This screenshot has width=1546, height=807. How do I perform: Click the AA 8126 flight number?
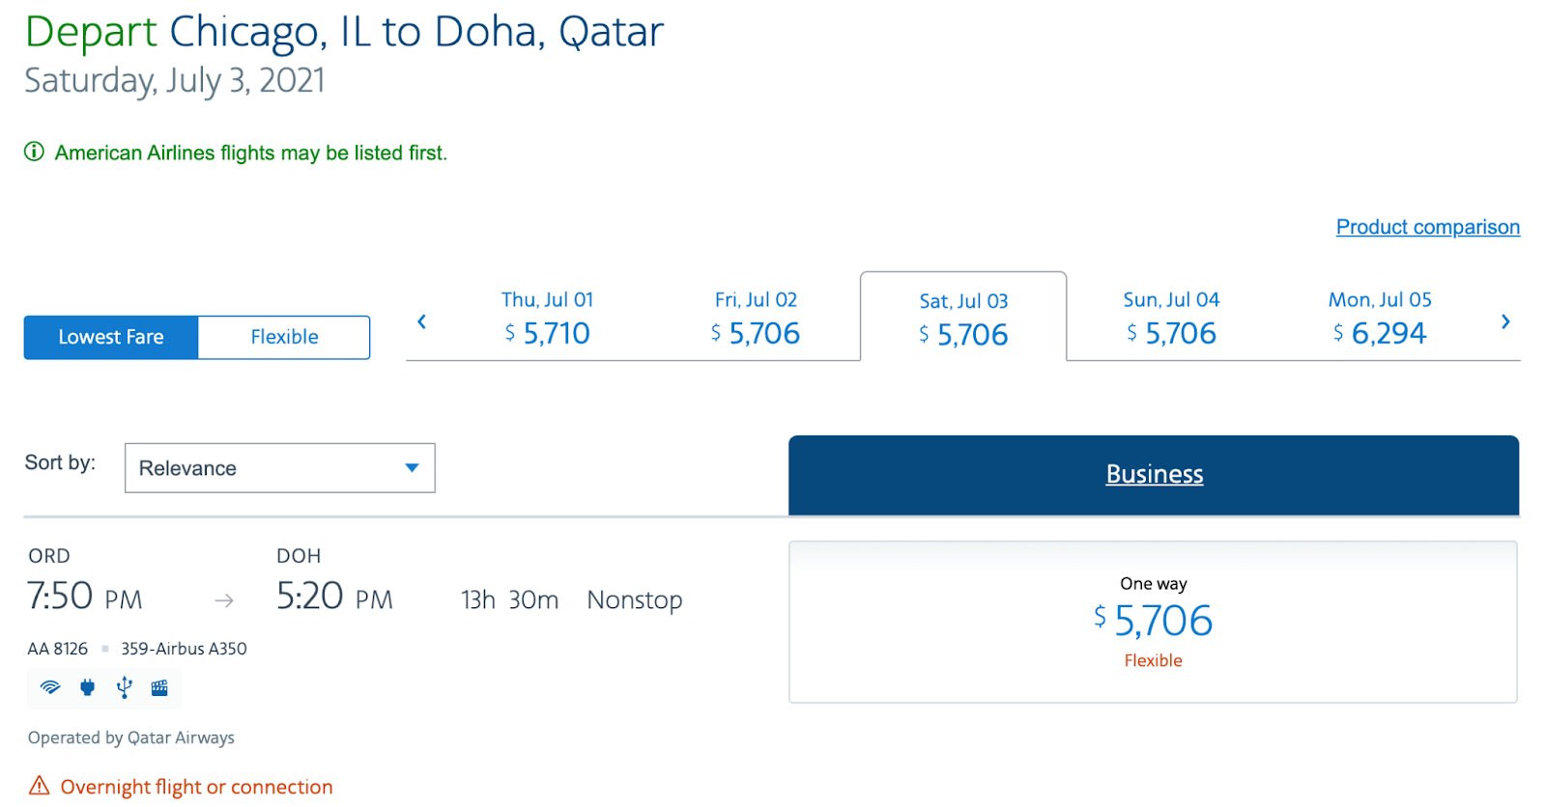58,649
